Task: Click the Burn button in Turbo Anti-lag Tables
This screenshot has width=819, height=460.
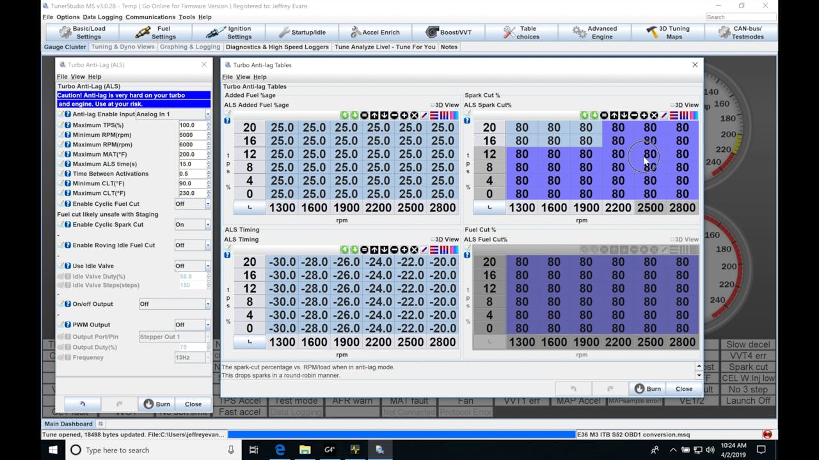Action: click(647, 388)
